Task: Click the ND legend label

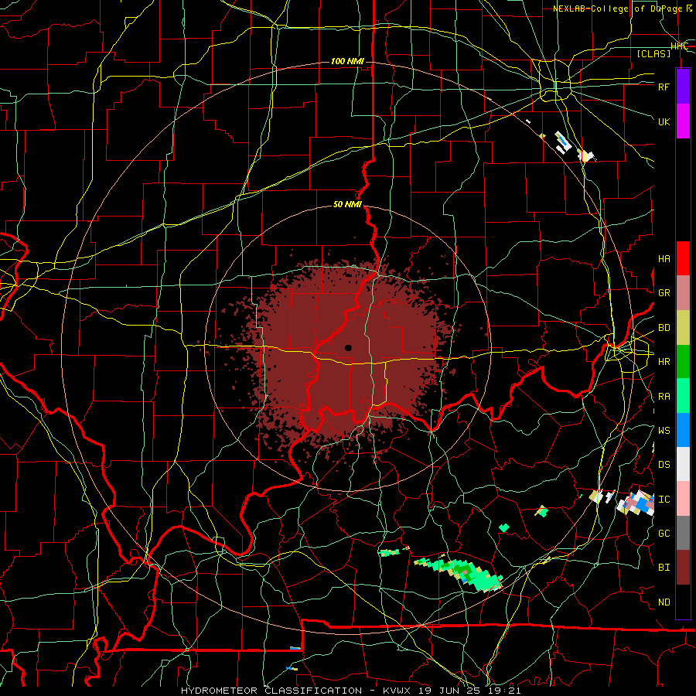Action: (x=664, y=602)
